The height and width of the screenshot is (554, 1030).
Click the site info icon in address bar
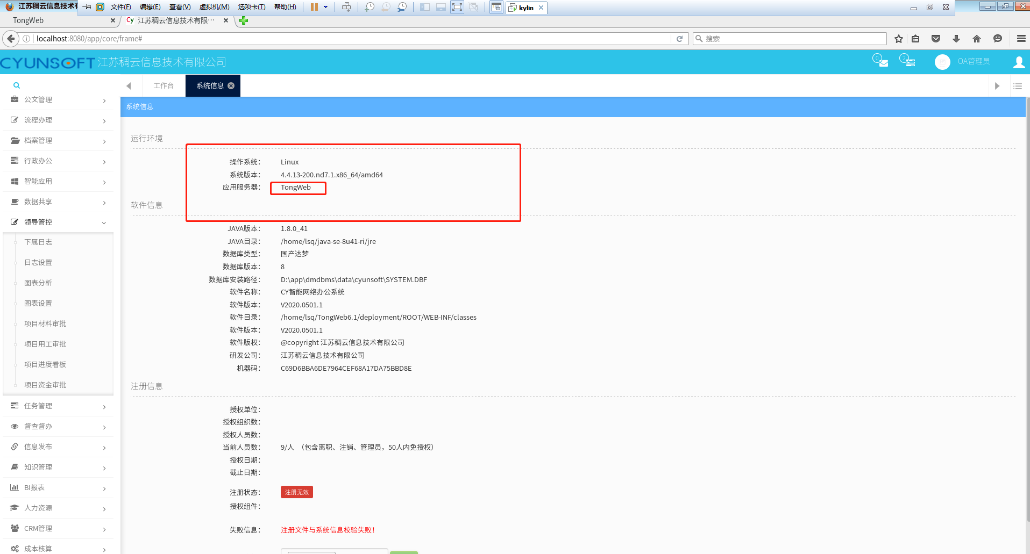tap(26, 39)
